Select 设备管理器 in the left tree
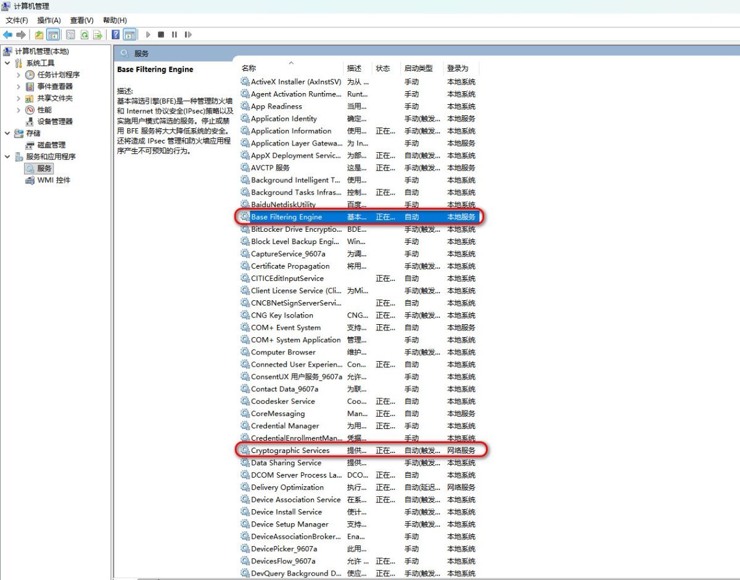740x580 pixels. click(x=55, y=121)
